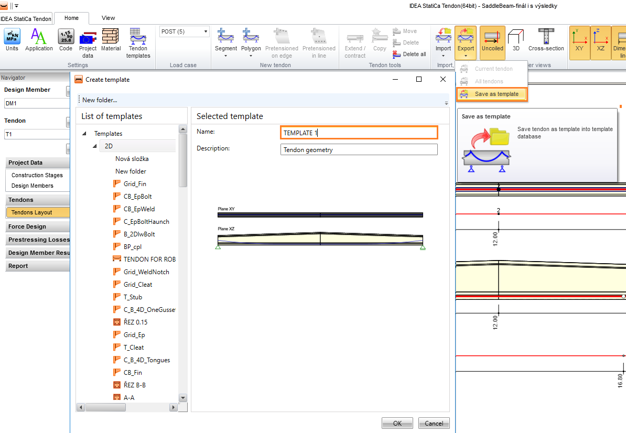Switch to the View ribbon tab
The height and width of the screenshot is (433, 626).
[x=108, y=18]
